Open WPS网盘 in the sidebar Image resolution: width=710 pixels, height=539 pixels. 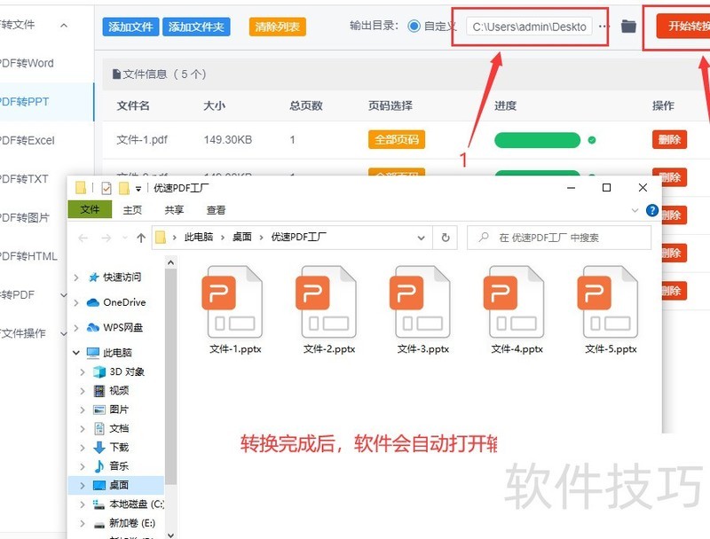125,326
